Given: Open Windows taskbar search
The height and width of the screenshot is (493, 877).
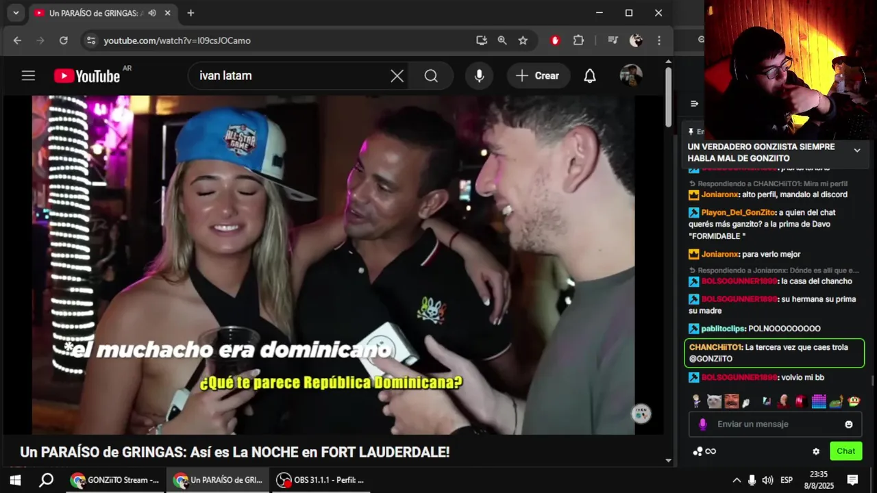Looking at the screenshot, I should [46, 480].
